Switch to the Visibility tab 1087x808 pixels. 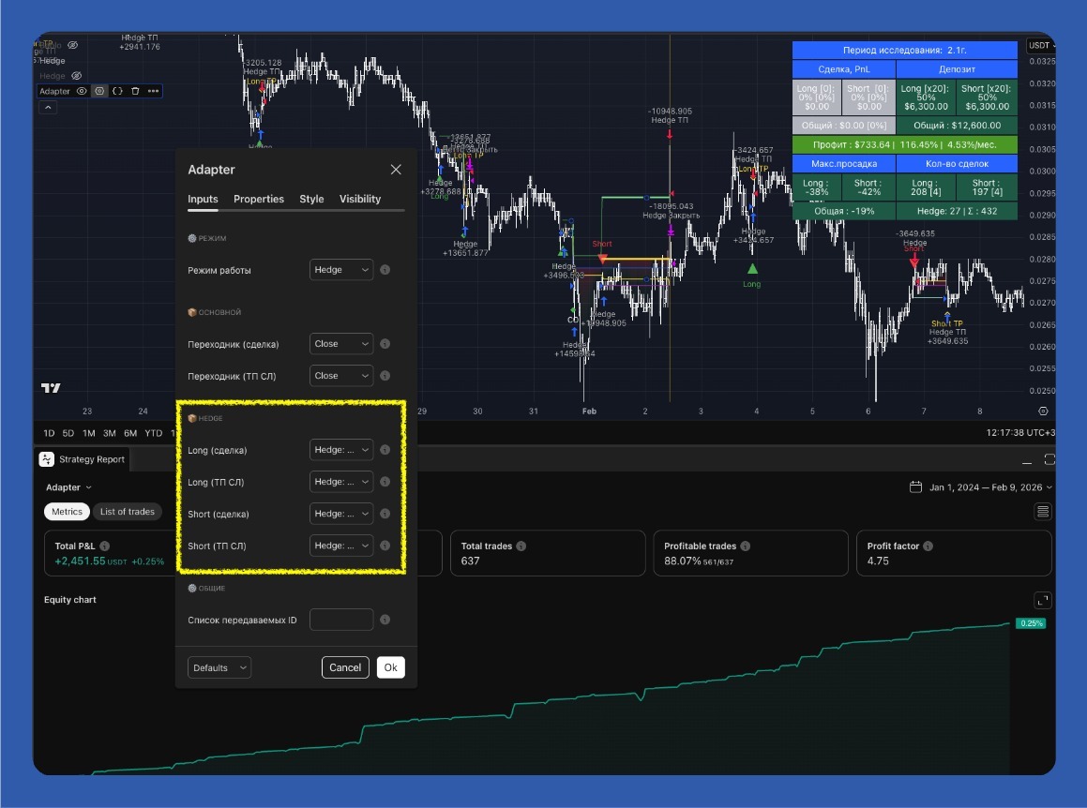[360, 199]
